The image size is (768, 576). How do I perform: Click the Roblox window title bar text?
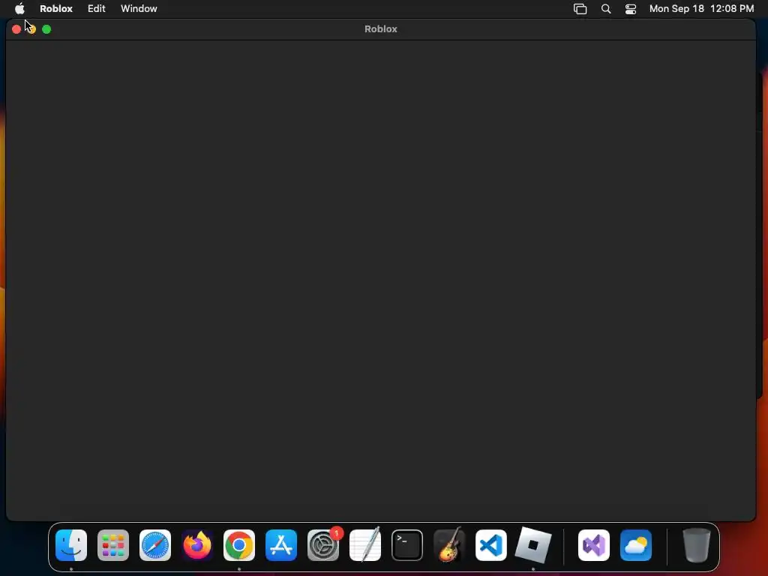[x=380, y=29]
